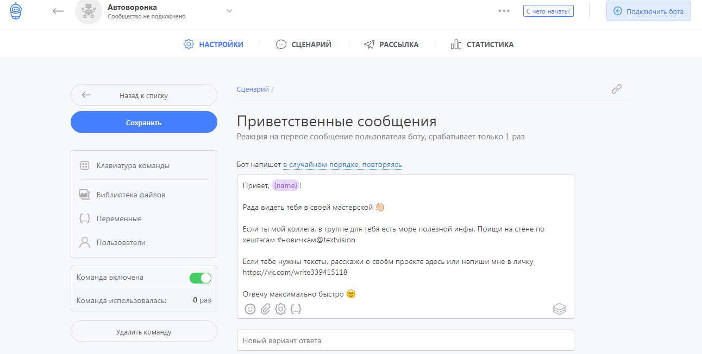Click the bot logo in the top-left corner
The image size is (702, 354).
(x=16, y=10)
